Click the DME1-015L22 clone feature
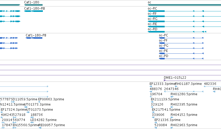Screen dimensions: 221x129 (192, 80)
